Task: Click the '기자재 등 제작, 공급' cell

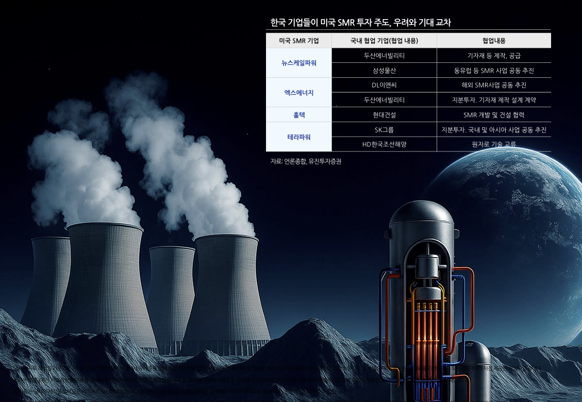Action: 493,56
